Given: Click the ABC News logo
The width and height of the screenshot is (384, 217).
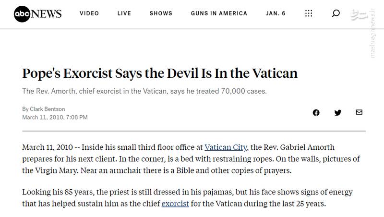Looking at the screenshot, I should pyautogui.click(x=38, y=13).
